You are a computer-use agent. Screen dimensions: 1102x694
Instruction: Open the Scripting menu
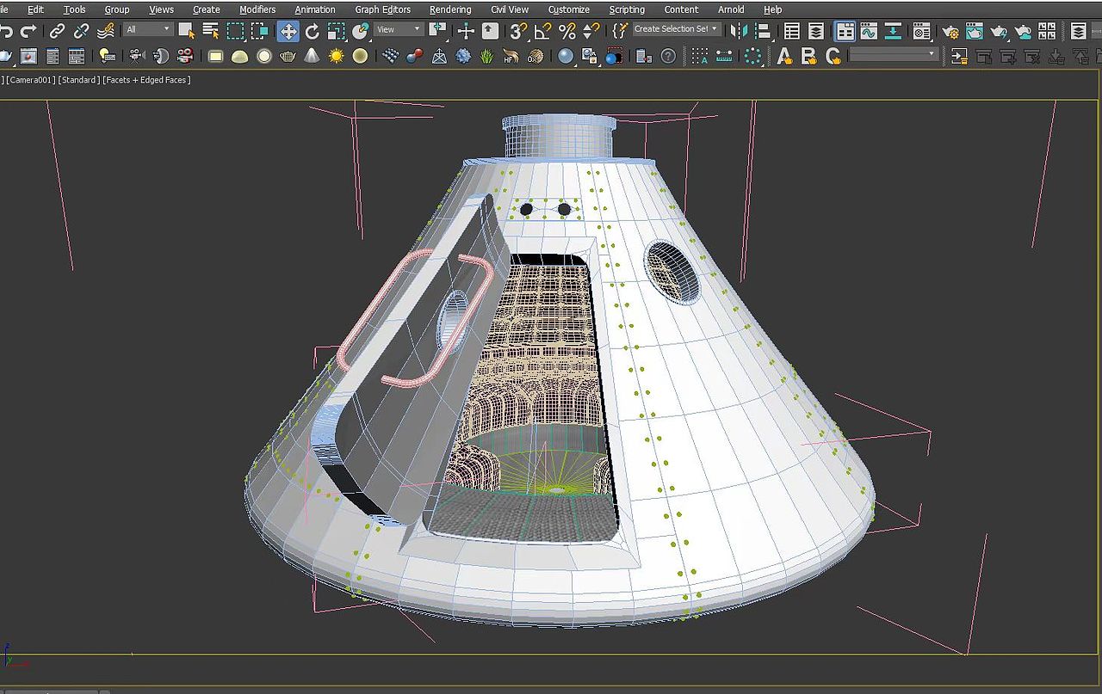[627, 9]
